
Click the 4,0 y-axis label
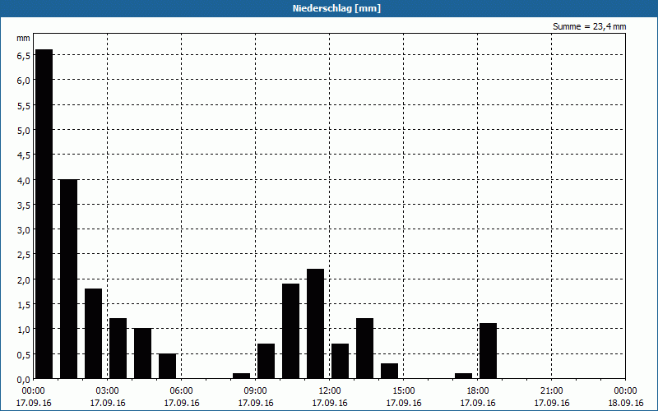click(23, 180)
